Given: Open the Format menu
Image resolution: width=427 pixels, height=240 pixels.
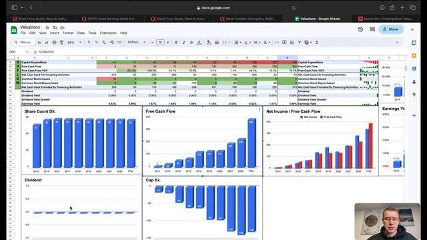Looking at the screenshot, I should 68,33.
